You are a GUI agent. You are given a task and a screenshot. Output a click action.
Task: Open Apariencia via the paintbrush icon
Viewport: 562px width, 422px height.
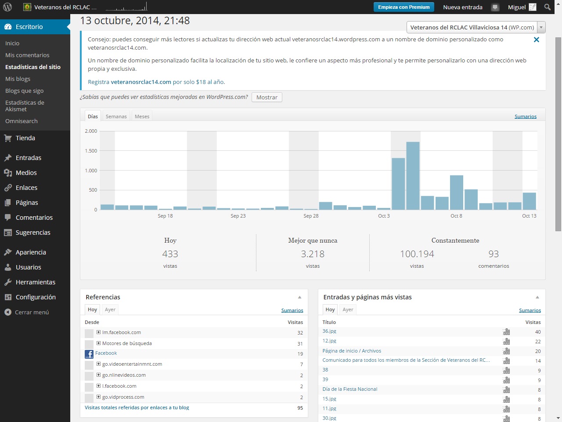tap(8, 252)
